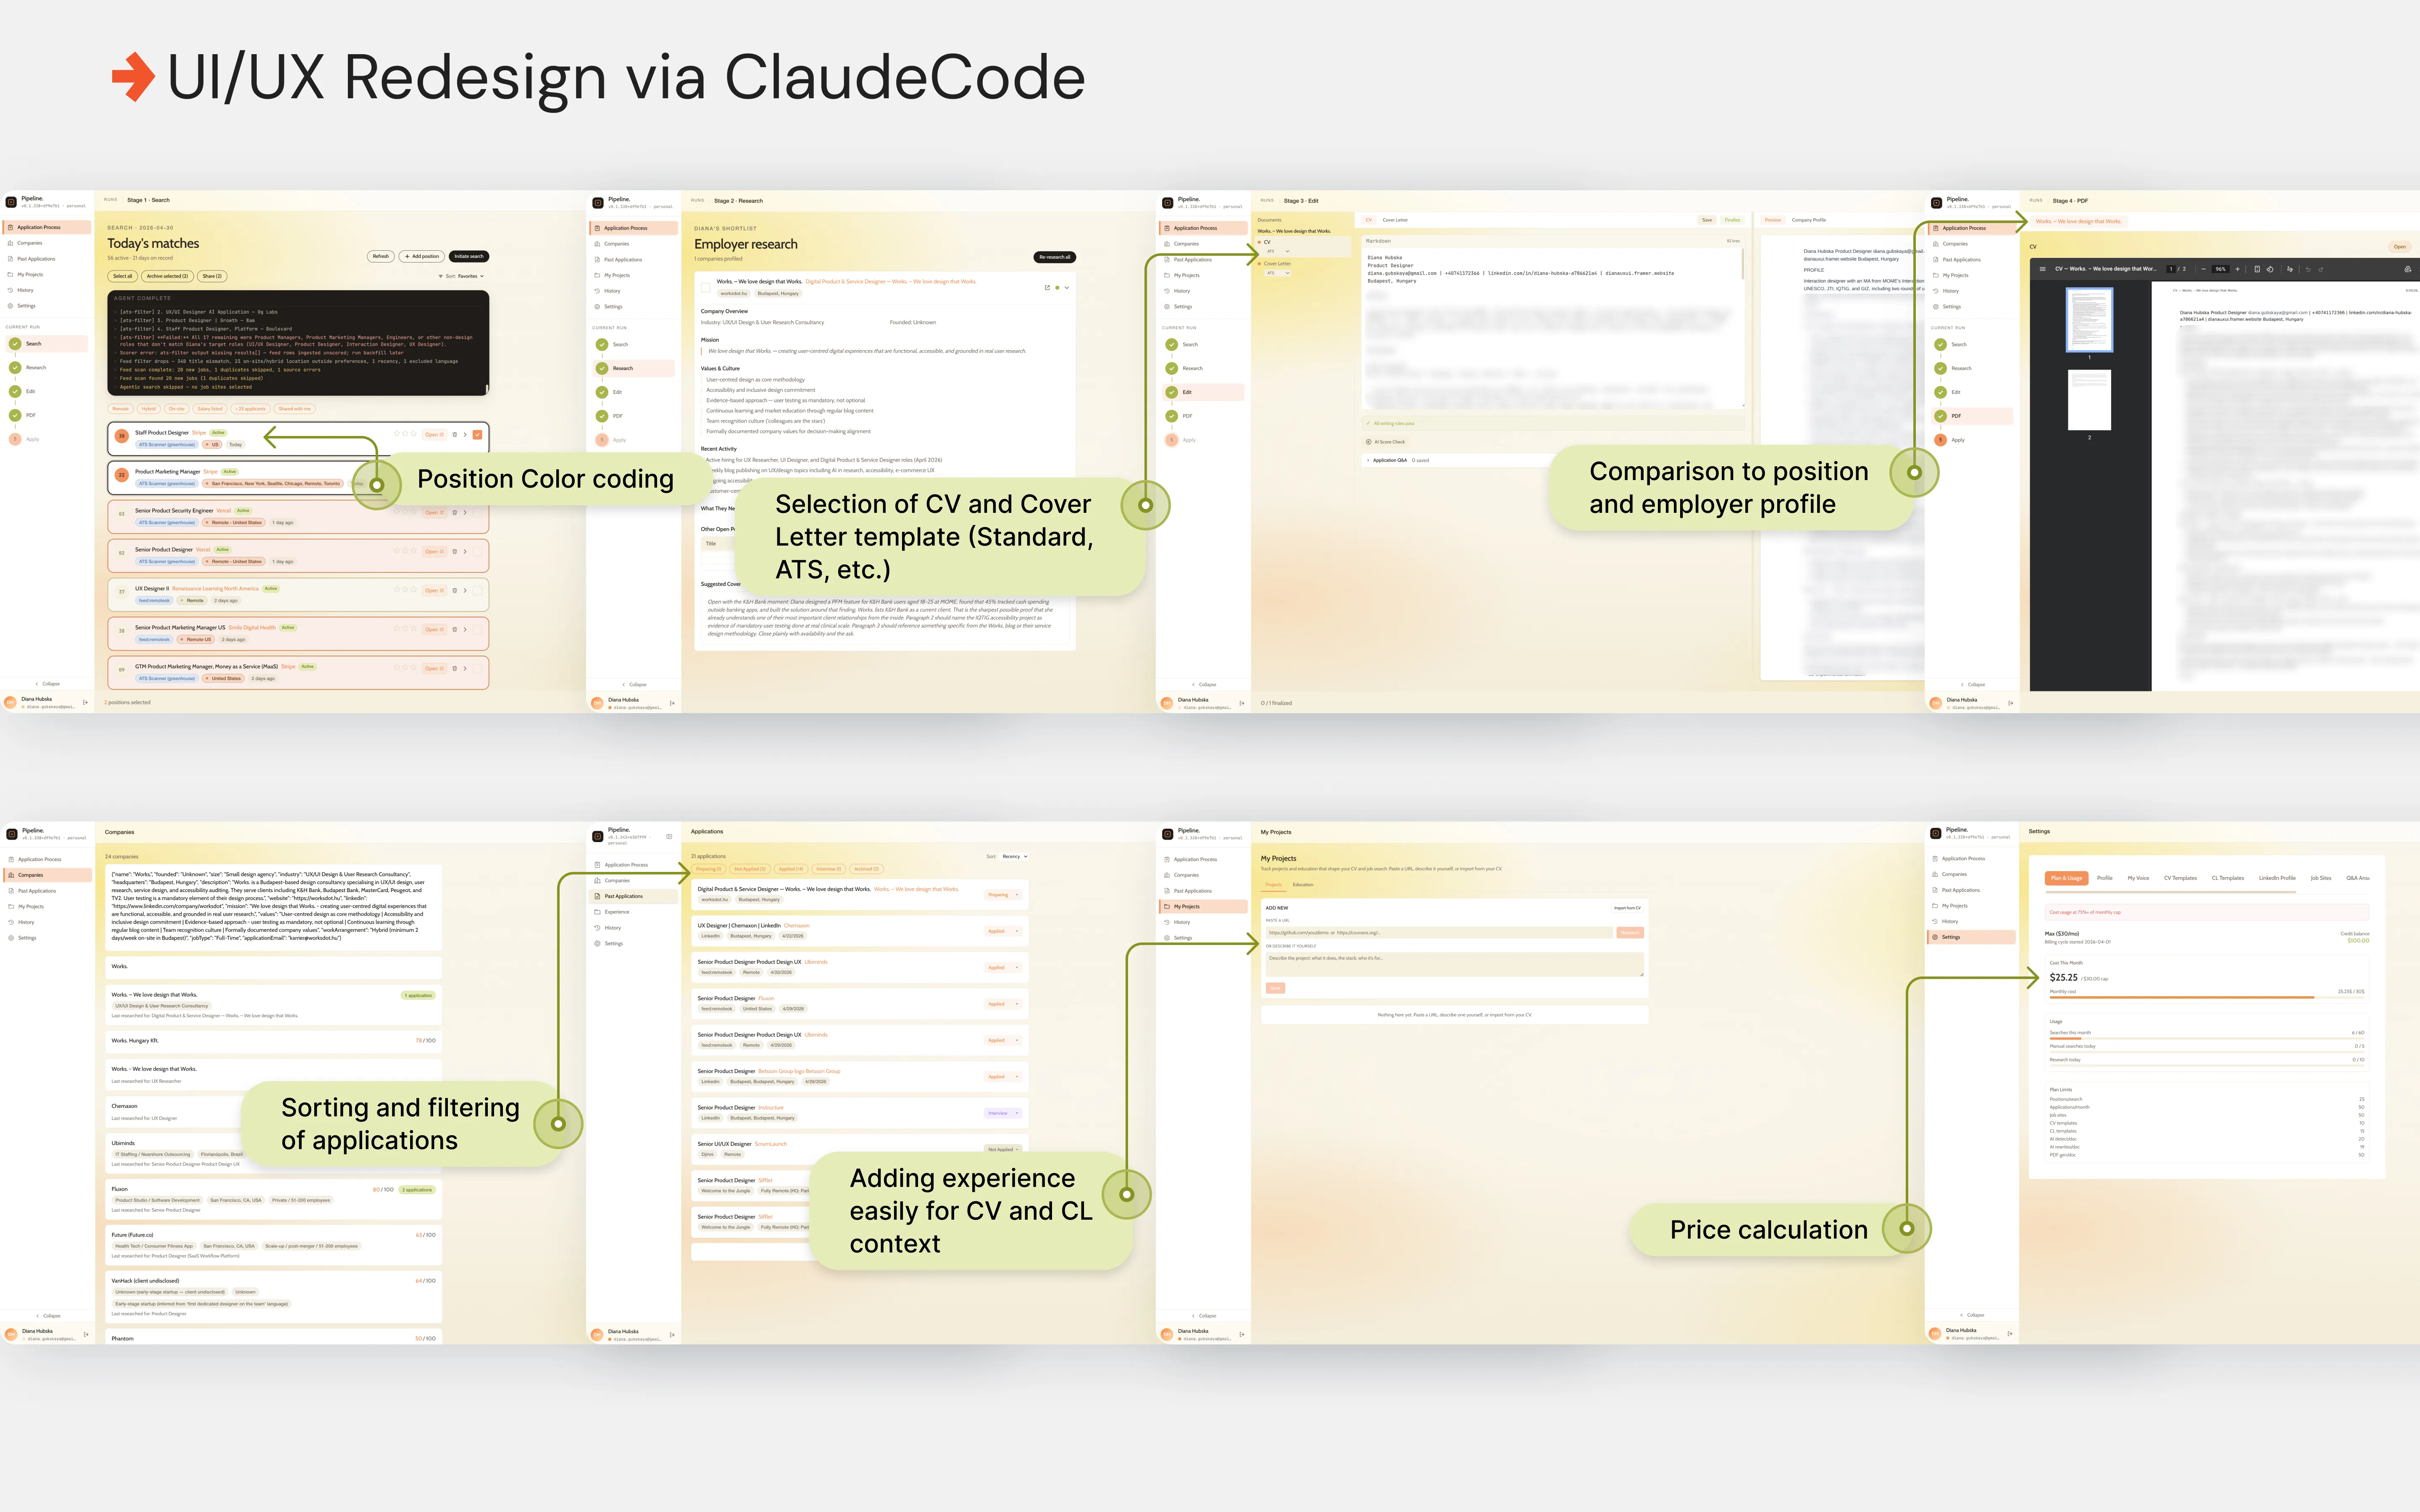Open the CV template ATS dropdown
Viewport: 2420px width, 1512px height.
[1278, 251]
